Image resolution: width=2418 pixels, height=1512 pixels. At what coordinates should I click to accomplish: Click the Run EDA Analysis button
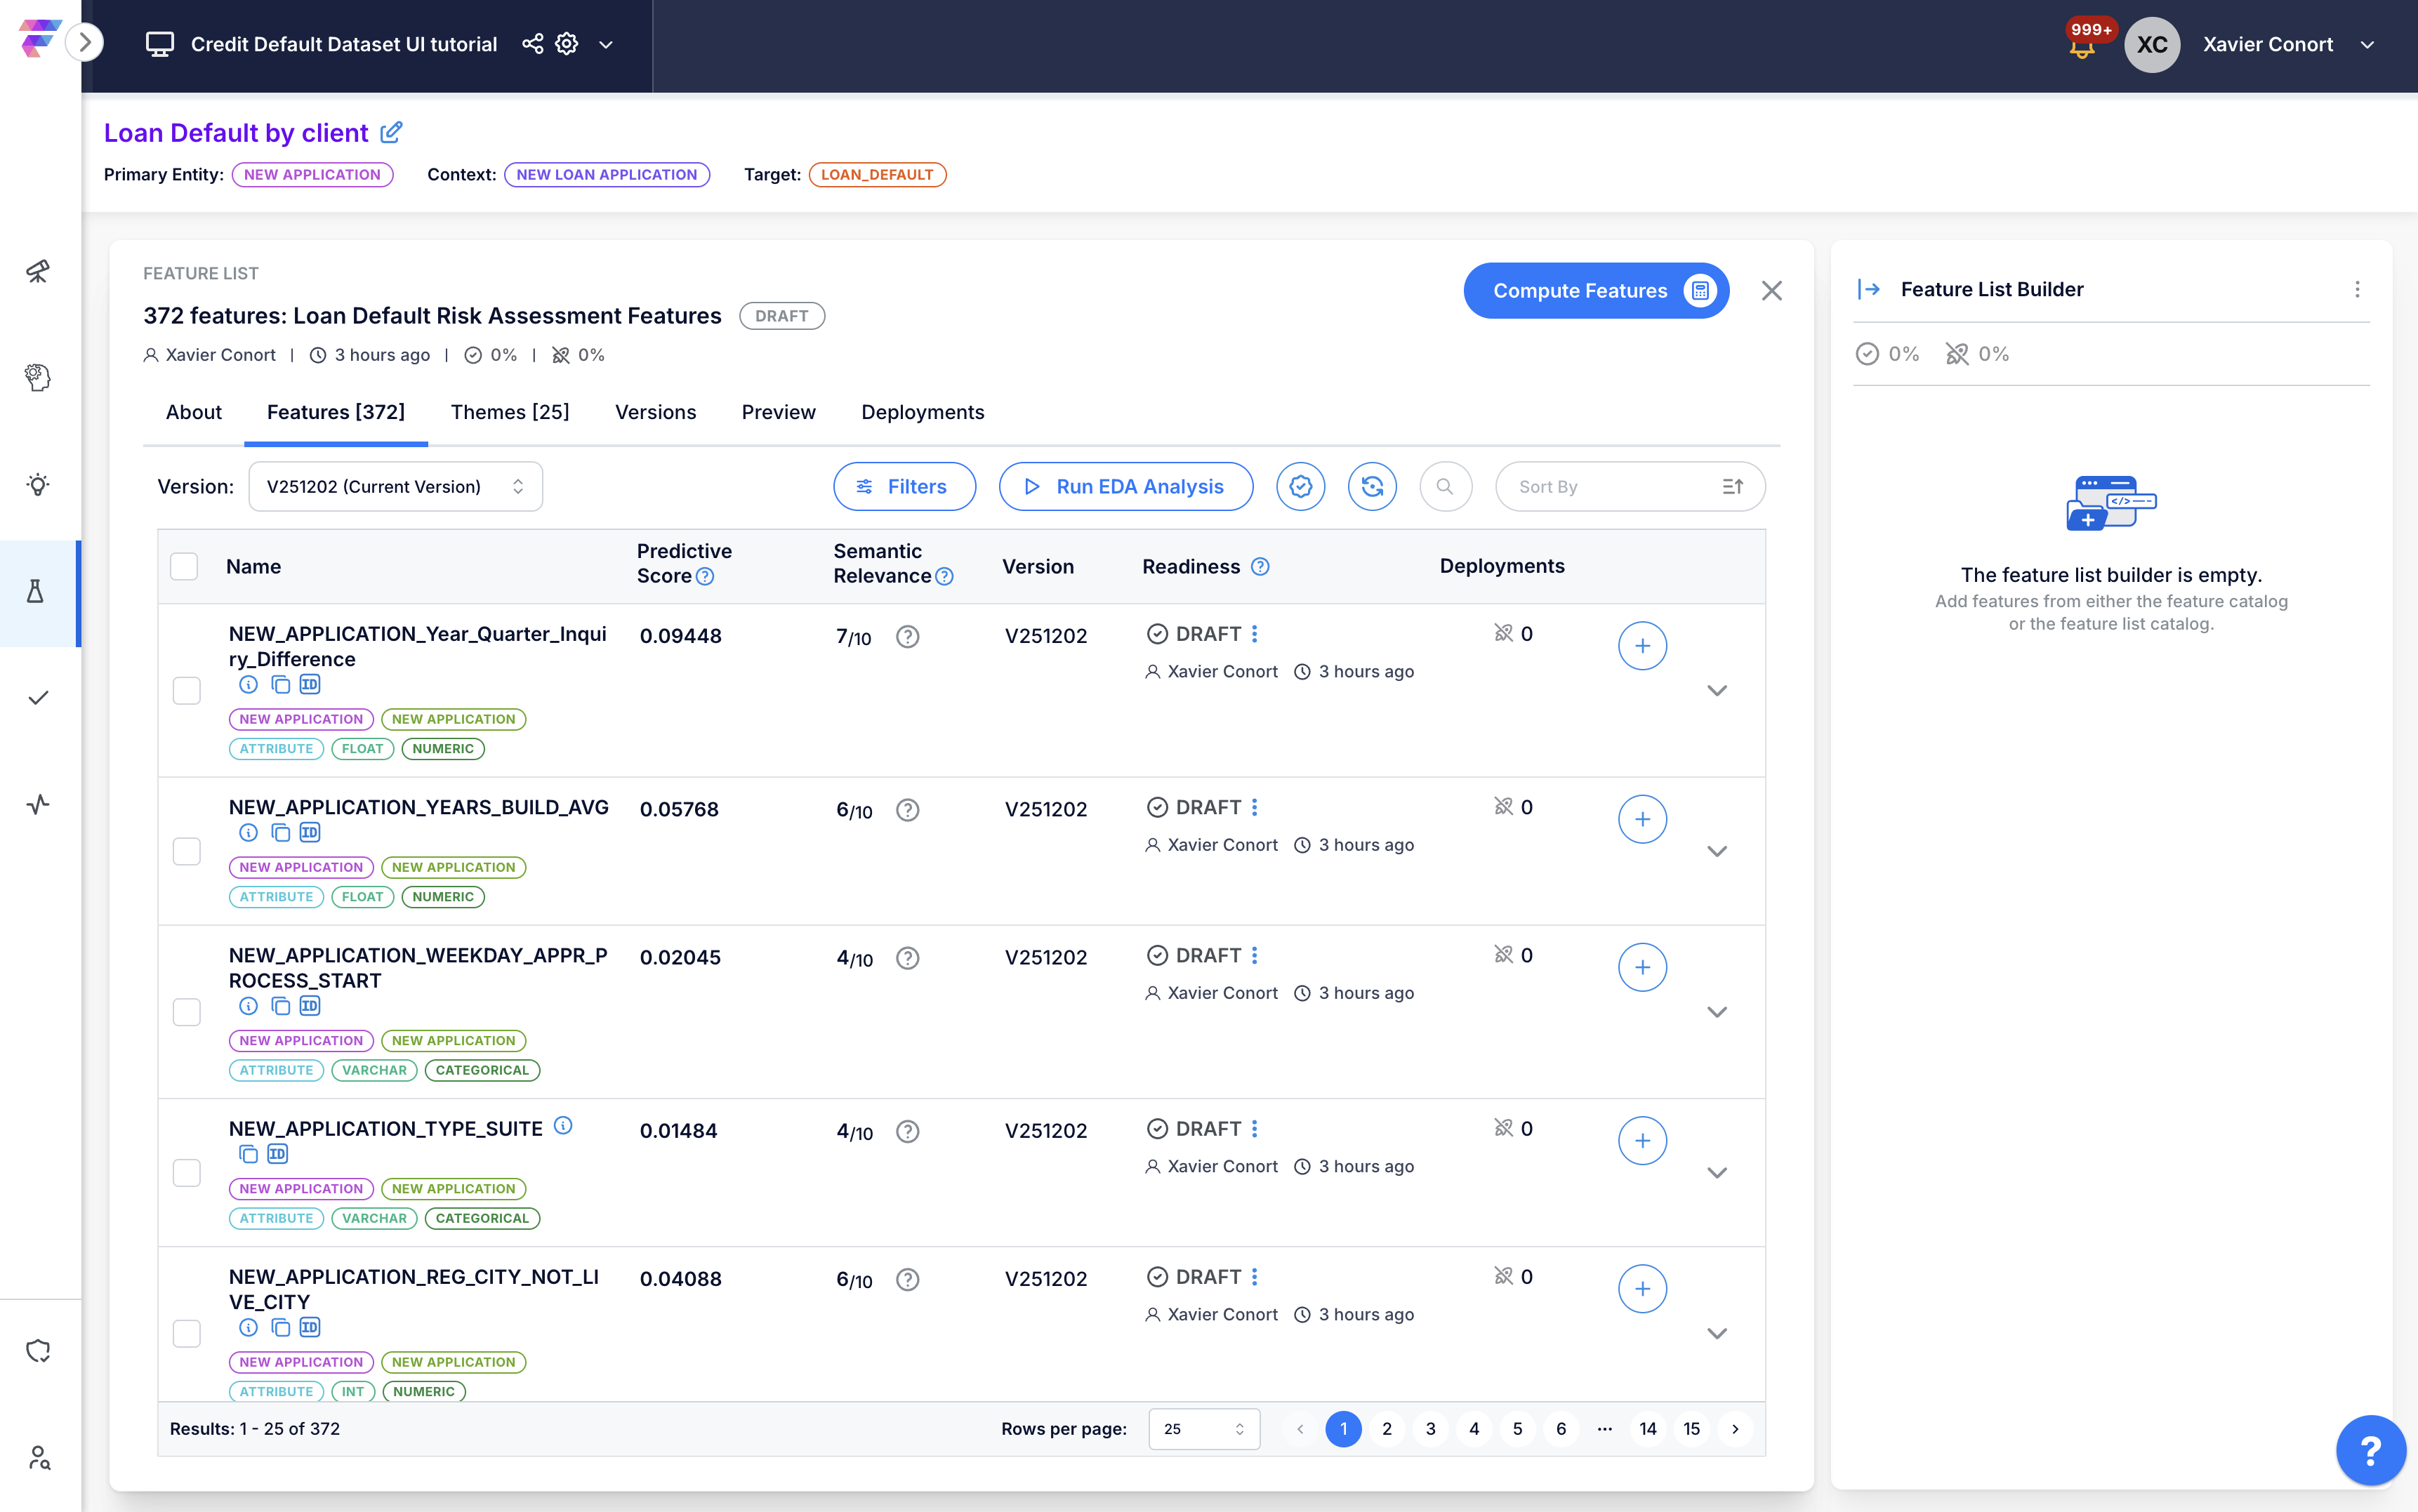coord(1124,486)
